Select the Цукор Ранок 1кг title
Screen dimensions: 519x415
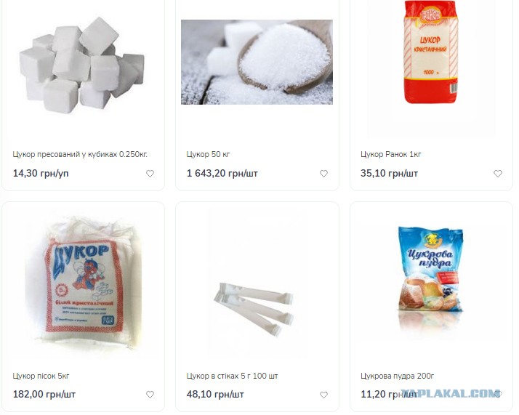391,154
